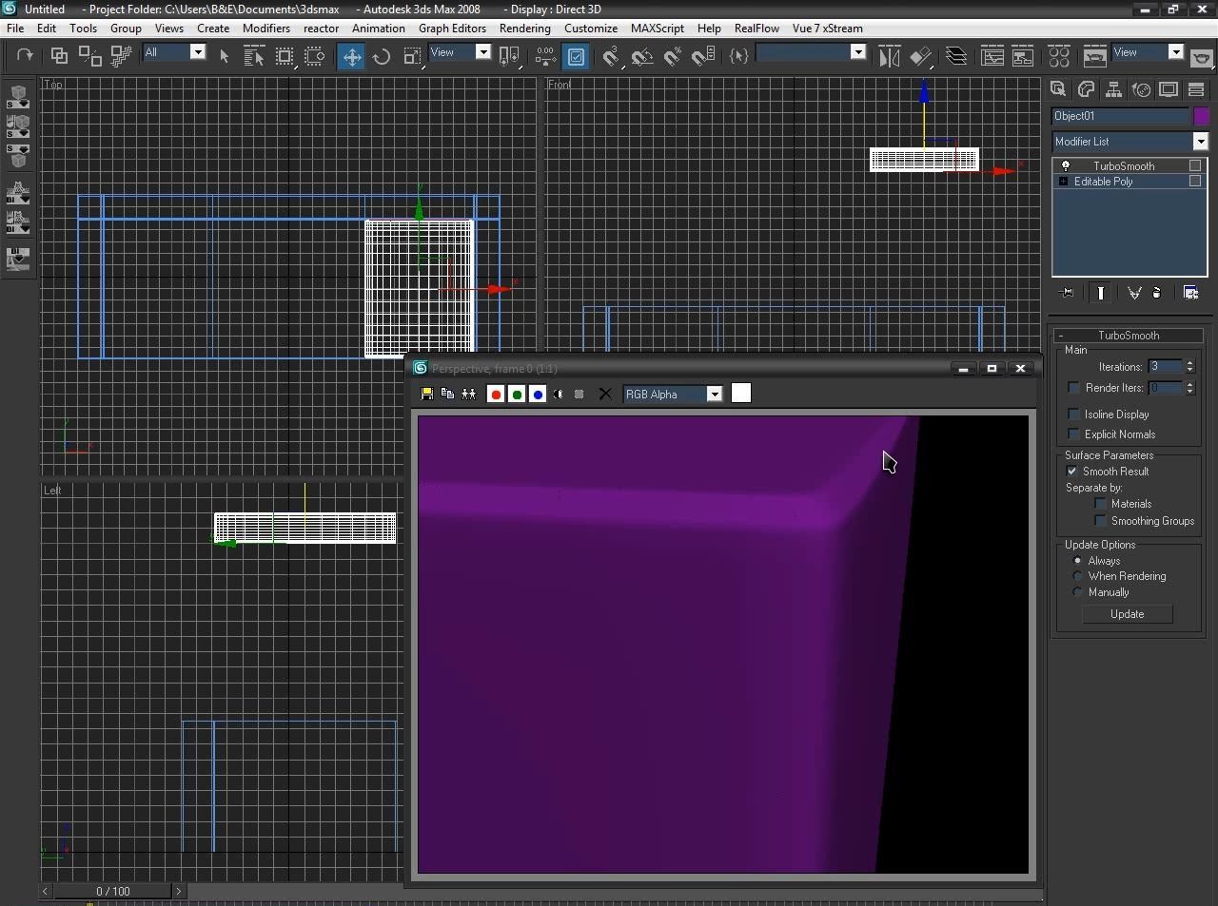Open the Hierarchy panel tab icon
1218x906 pixels.
pos(1113,89)
